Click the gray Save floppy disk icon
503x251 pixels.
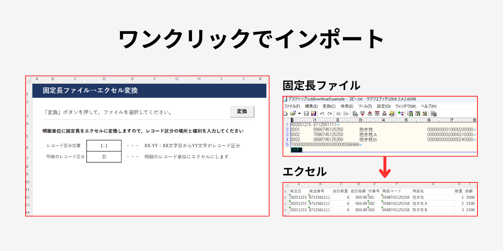click(306, 113)
